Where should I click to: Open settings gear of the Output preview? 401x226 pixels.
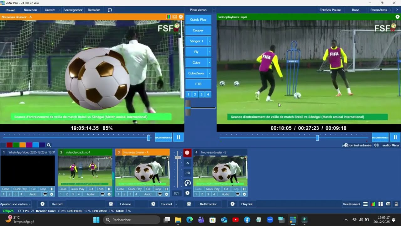[x=398, y=17]
